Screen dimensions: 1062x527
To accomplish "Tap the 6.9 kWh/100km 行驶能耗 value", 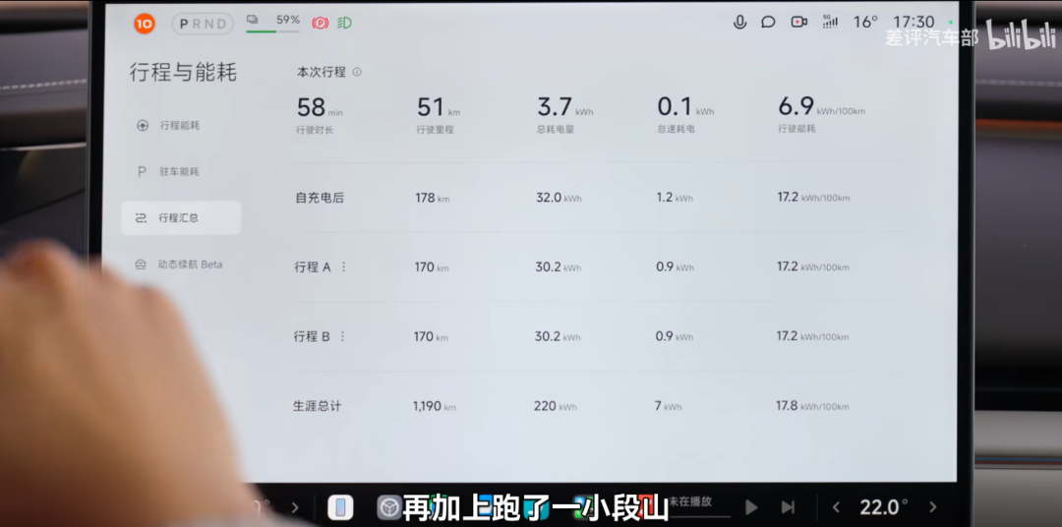I will pos(821,106).
